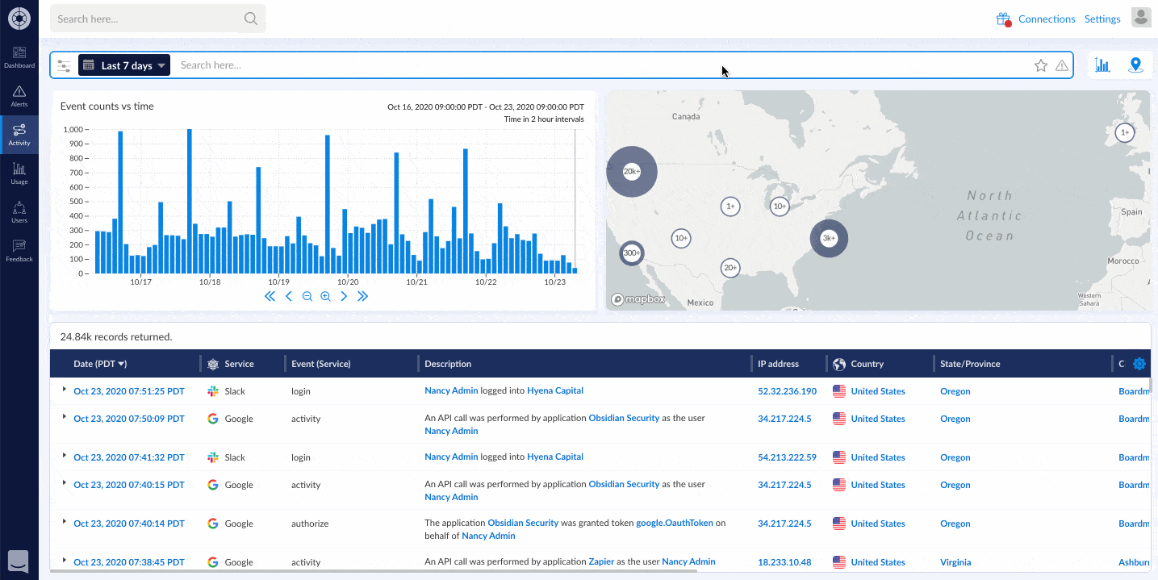Screen dimensions: 1158x580
Task: Follow the Hyena Capital link
Action: (x=554, y=390)
